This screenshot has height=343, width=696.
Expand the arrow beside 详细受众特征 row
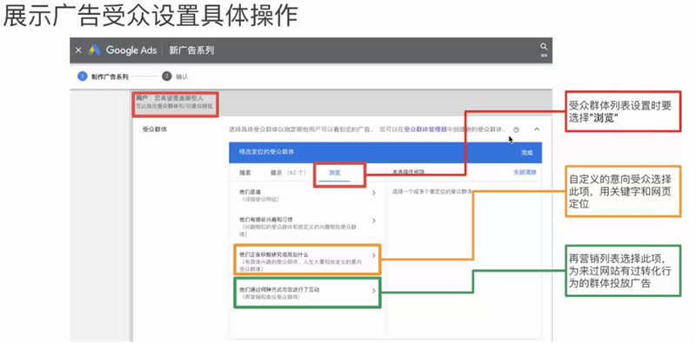(374, 193)
